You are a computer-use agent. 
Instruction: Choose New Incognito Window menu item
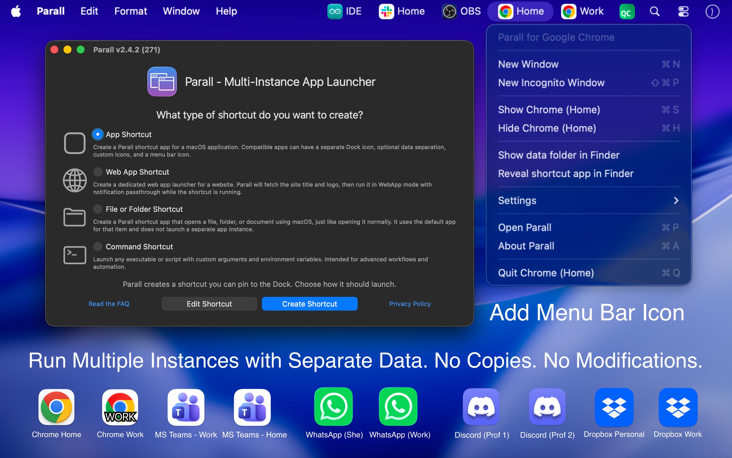pos(589,82)
